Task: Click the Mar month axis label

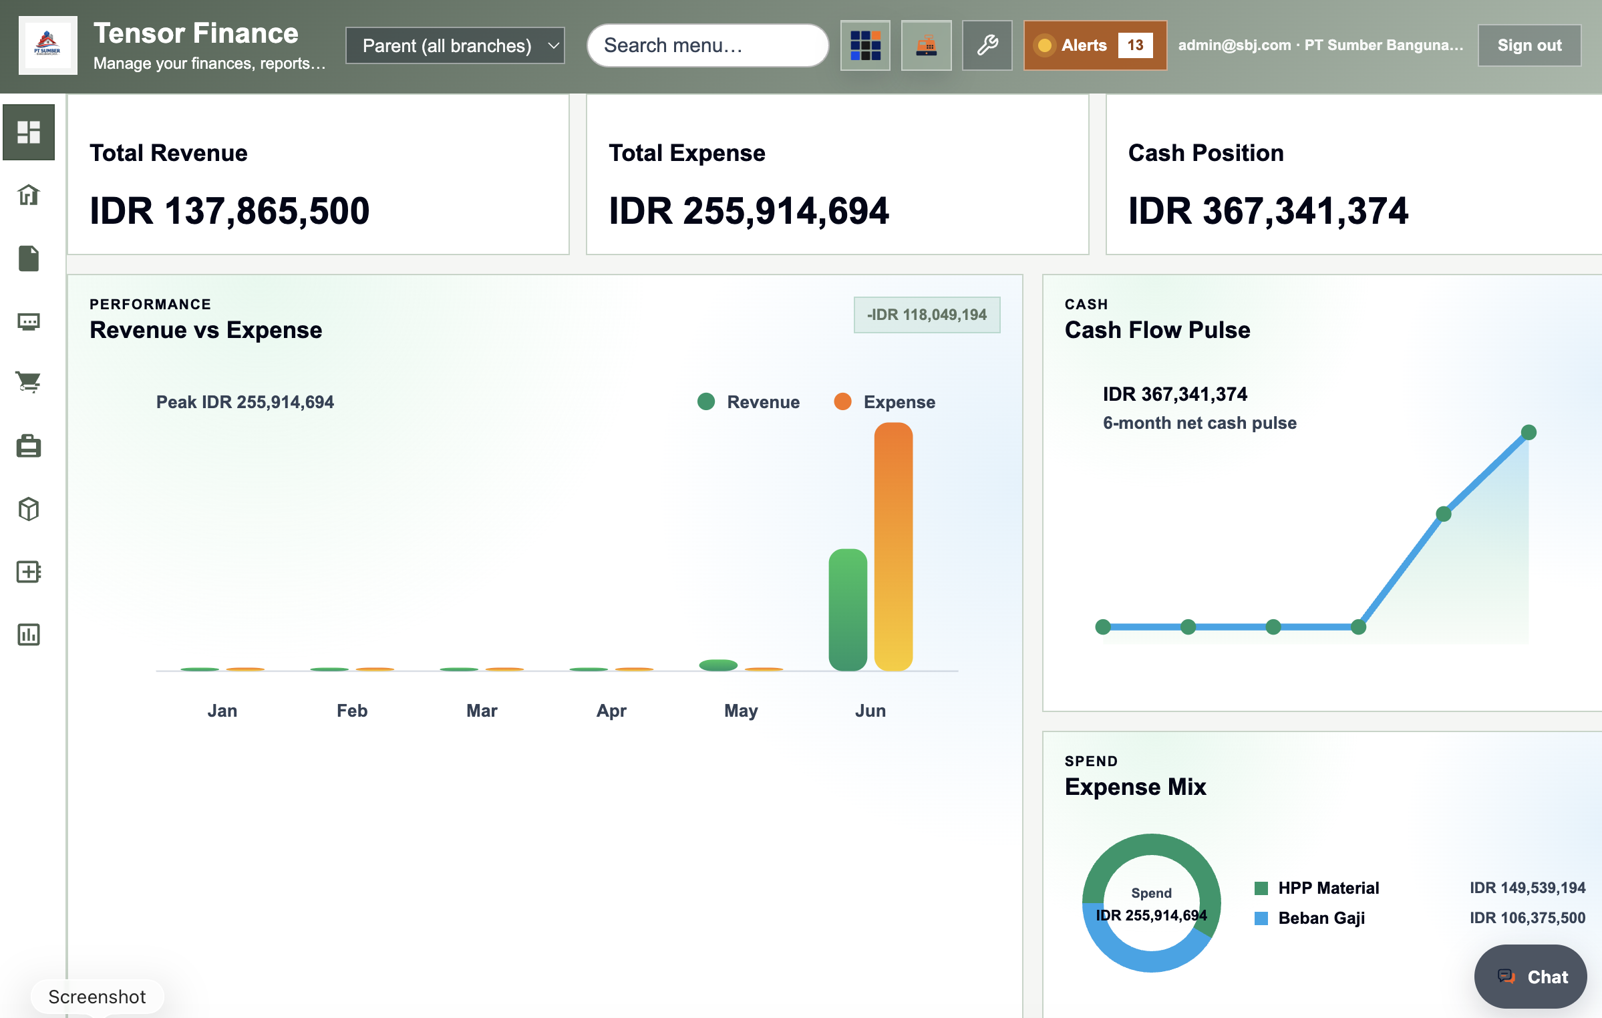Action: tap(482, 711)
